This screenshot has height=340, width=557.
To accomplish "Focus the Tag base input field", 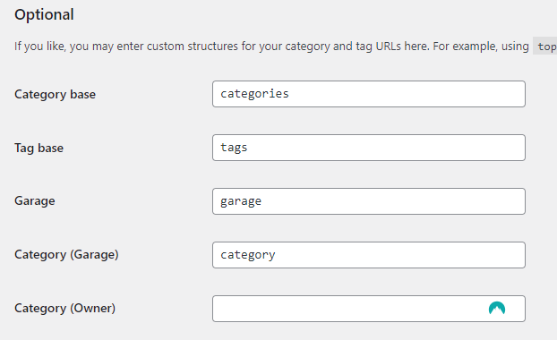I will [369, 148].
